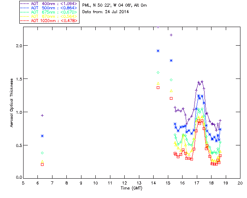The image size is (247, 198).
Task: Click the red square marker near 14:20
Action: coord(158,88)
